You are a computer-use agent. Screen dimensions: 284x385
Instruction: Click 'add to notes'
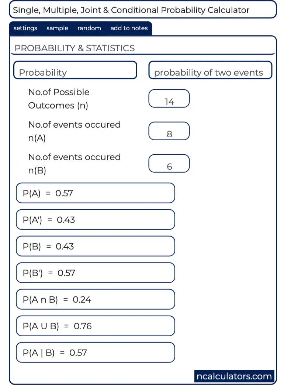click(129, 28)
